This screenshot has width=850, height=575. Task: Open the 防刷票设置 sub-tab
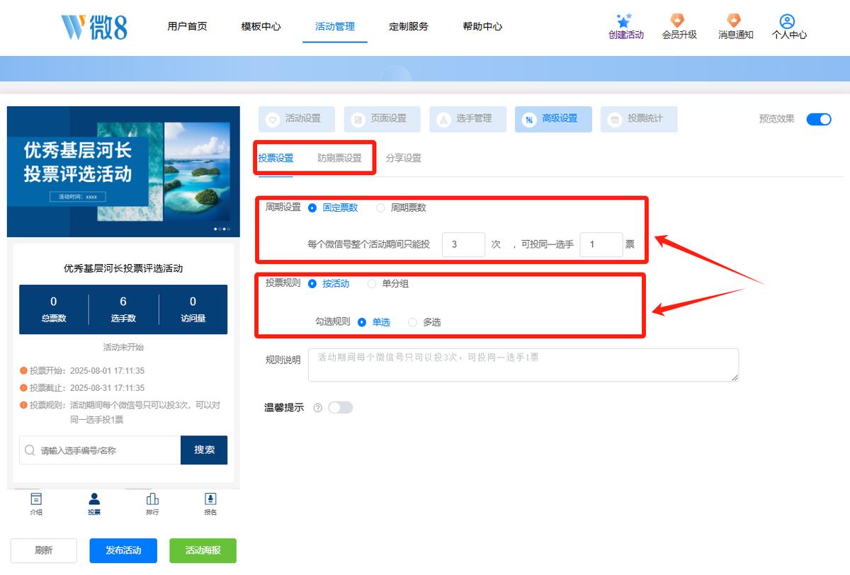click(339, 158)
